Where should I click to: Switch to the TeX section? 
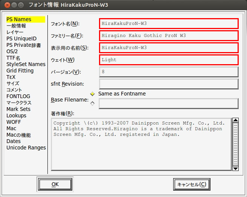click(x=11, y=77)
